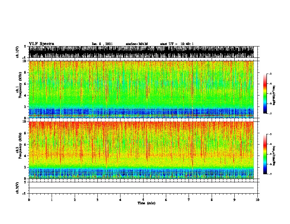290x224 pixels.
Task: Click time axis tick label "6"
Action: 166,200
